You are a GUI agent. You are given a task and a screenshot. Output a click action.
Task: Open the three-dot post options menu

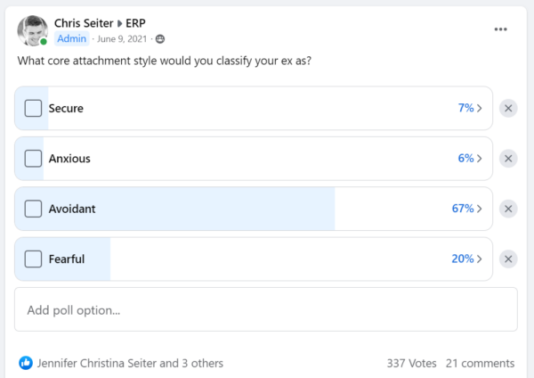[500, 29]
